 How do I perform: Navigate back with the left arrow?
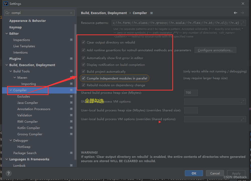(235, 13)
